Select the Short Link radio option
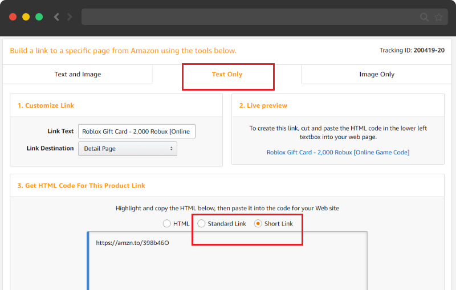 coord(258,223)
